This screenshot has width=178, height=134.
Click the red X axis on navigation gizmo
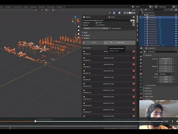tap(78, 21)
